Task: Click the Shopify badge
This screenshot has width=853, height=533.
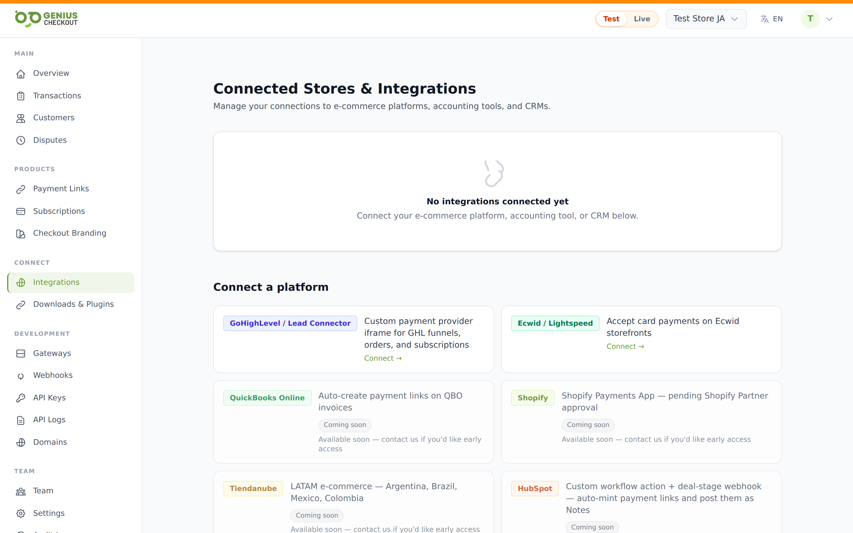Action: click(x=533, y=398)
